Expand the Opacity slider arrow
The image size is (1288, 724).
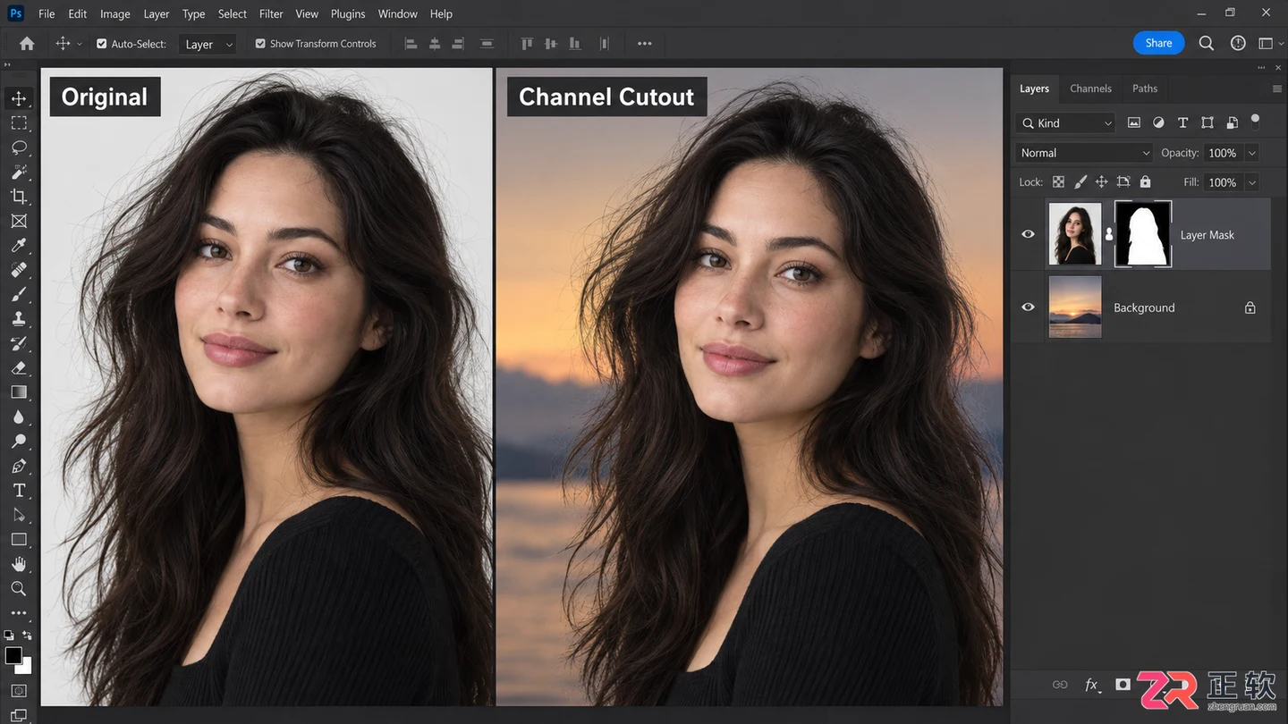click(1252, 153)
